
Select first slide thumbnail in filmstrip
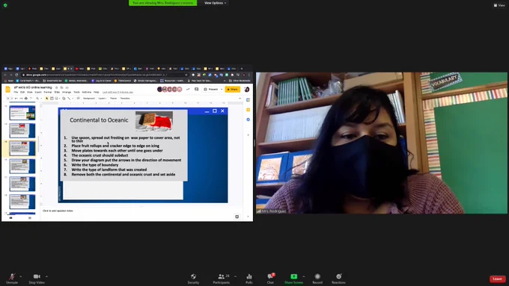22,113
